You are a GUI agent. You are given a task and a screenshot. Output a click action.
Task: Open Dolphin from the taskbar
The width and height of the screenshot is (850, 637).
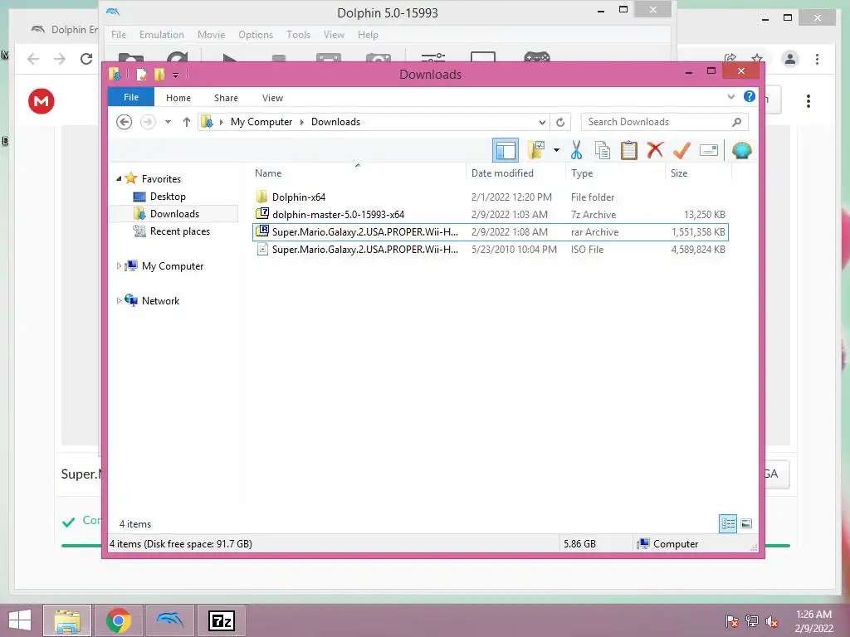pos(169,620)
